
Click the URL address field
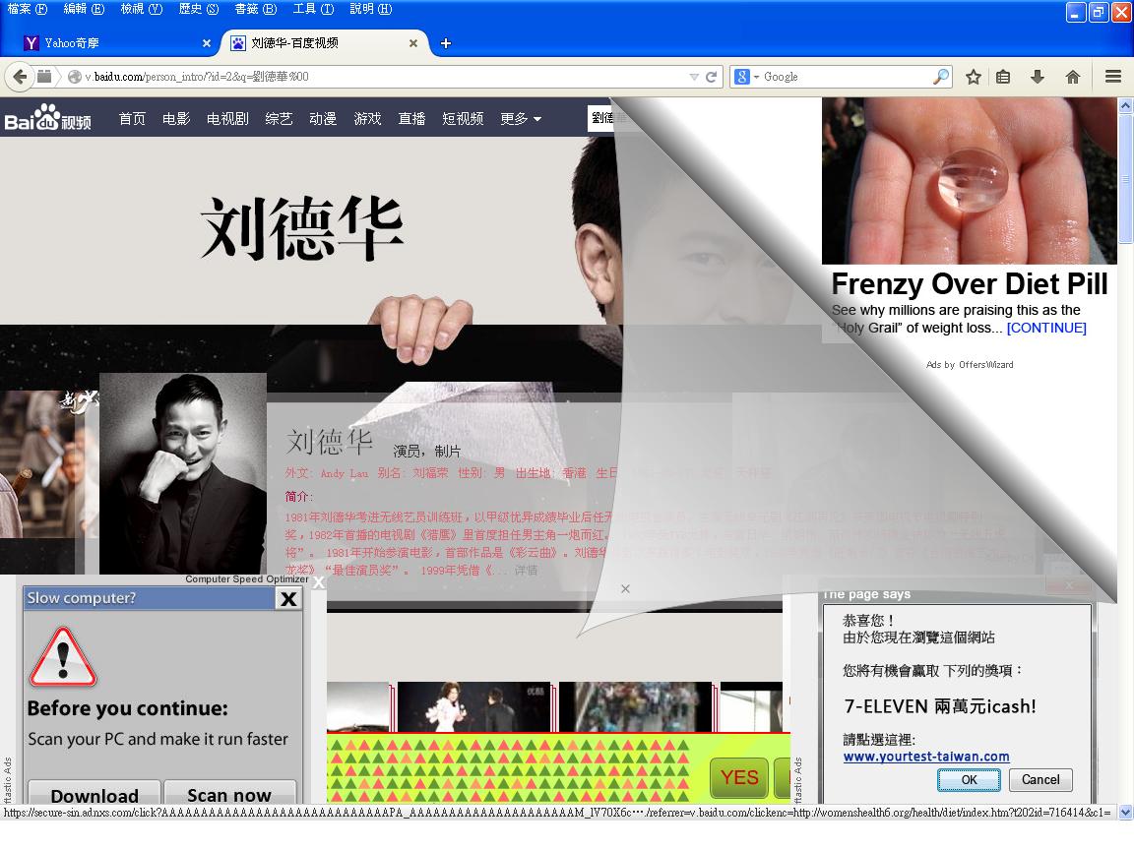[383, 77]
